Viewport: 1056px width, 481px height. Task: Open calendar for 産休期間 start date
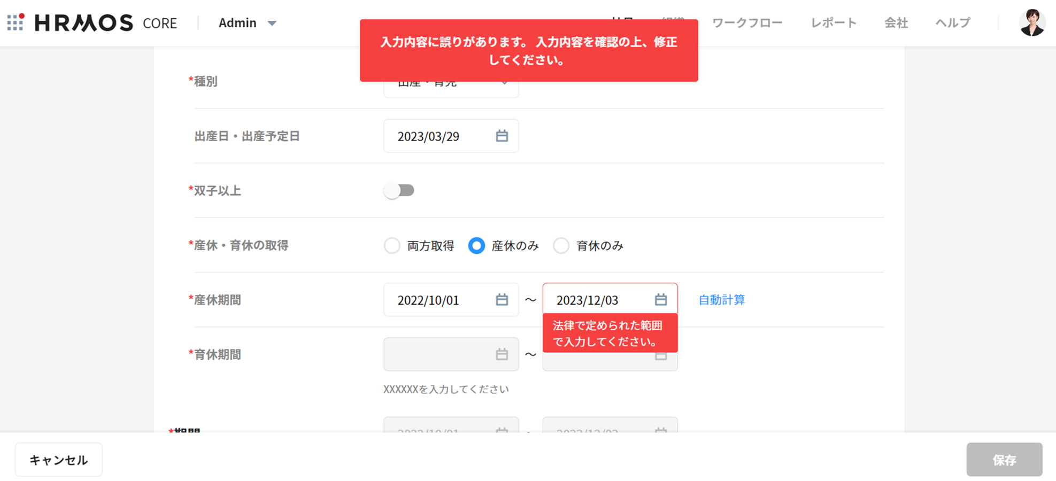[501, 300]
